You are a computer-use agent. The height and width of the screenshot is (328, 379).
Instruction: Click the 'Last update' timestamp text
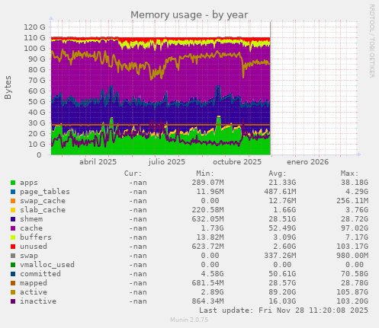coord(284,310)
